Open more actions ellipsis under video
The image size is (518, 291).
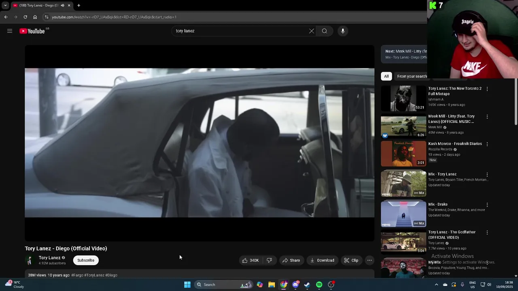(369, 260)
